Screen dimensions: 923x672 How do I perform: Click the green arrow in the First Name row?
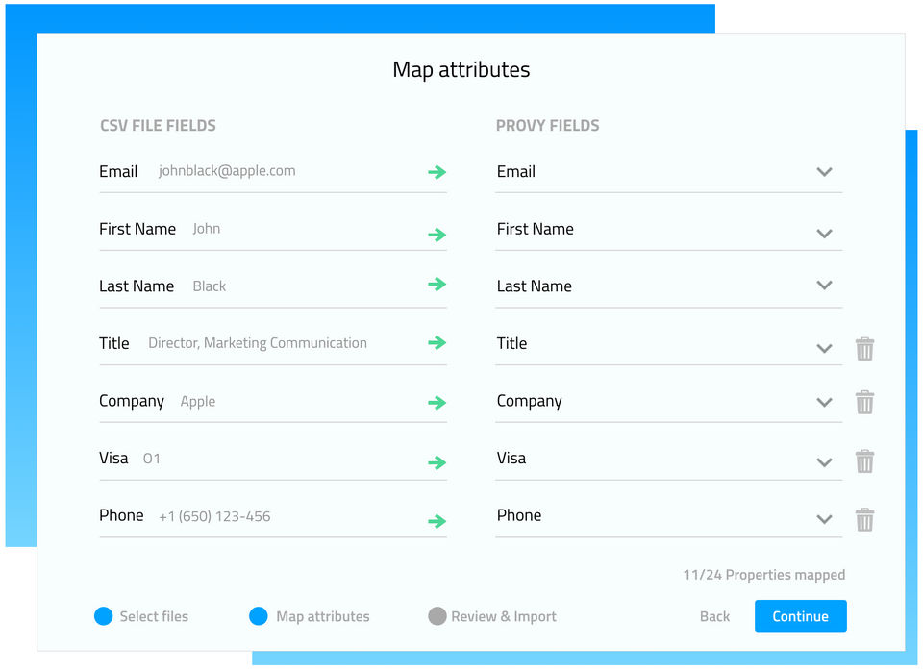click(x=437, y=235)
